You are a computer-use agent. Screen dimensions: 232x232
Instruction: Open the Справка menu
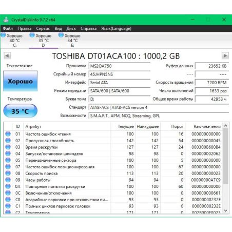[88, 28]
